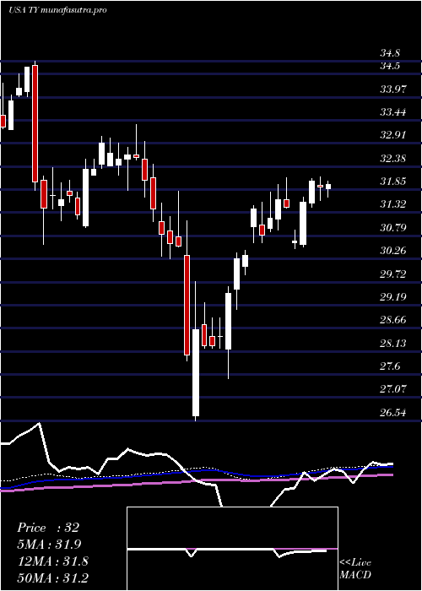The width and height of the screenshot is (422, 591).
Task: Click the 28.13 price level label
Action: pos(394,344)
